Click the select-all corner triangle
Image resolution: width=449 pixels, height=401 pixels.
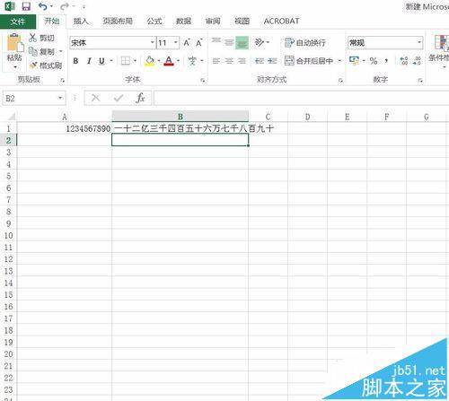click(x=11, y=116)
